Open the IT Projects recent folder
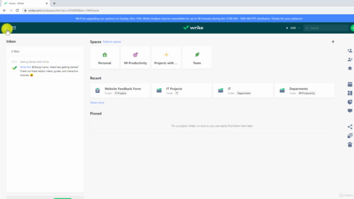This screenshot has height=199, width=354. tap(181, 91)
